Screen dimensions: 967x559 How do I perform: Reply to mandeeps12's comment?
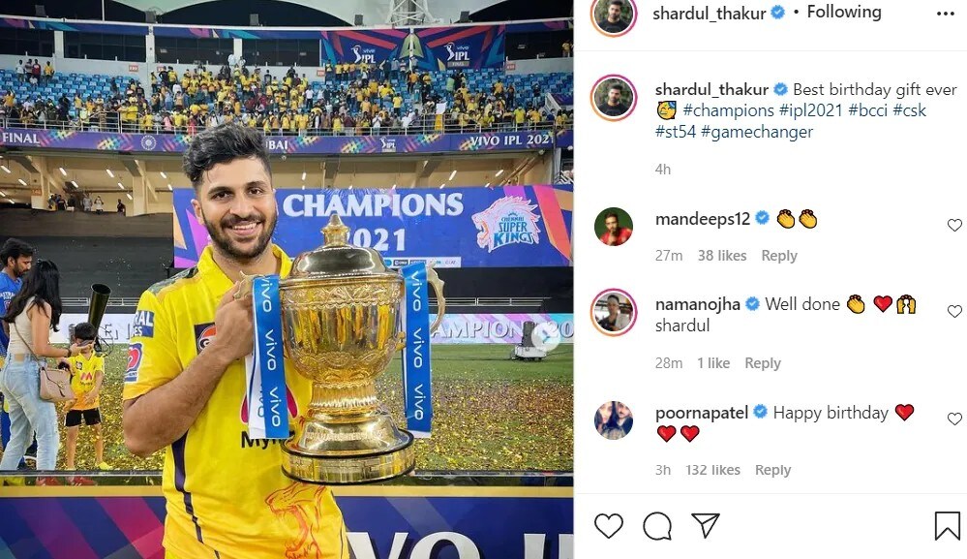pyautogui.click(x=779, y=256)
